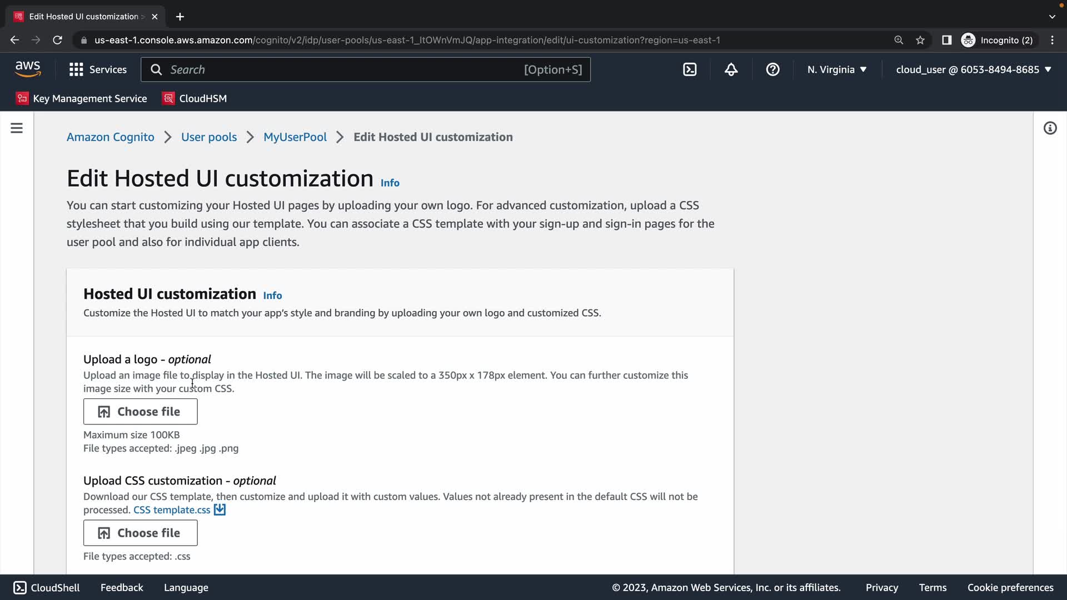Screen dimensions: 1067x600
Task: Go to MyUserPool breadcrumb link
Action: pos(295,137)
